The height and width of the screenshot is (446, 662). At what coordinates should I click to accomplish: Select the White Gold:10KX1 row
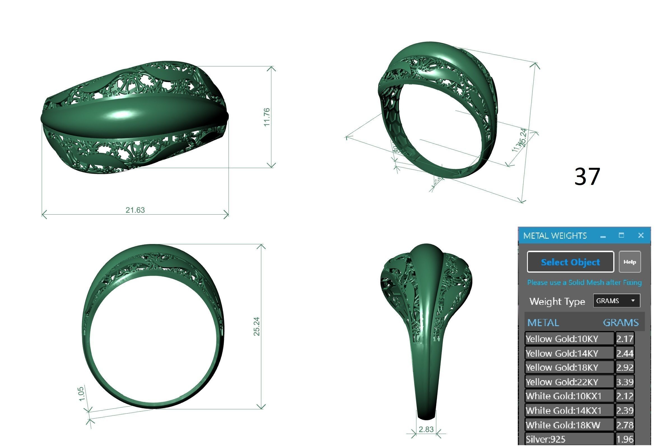(569, 396)
